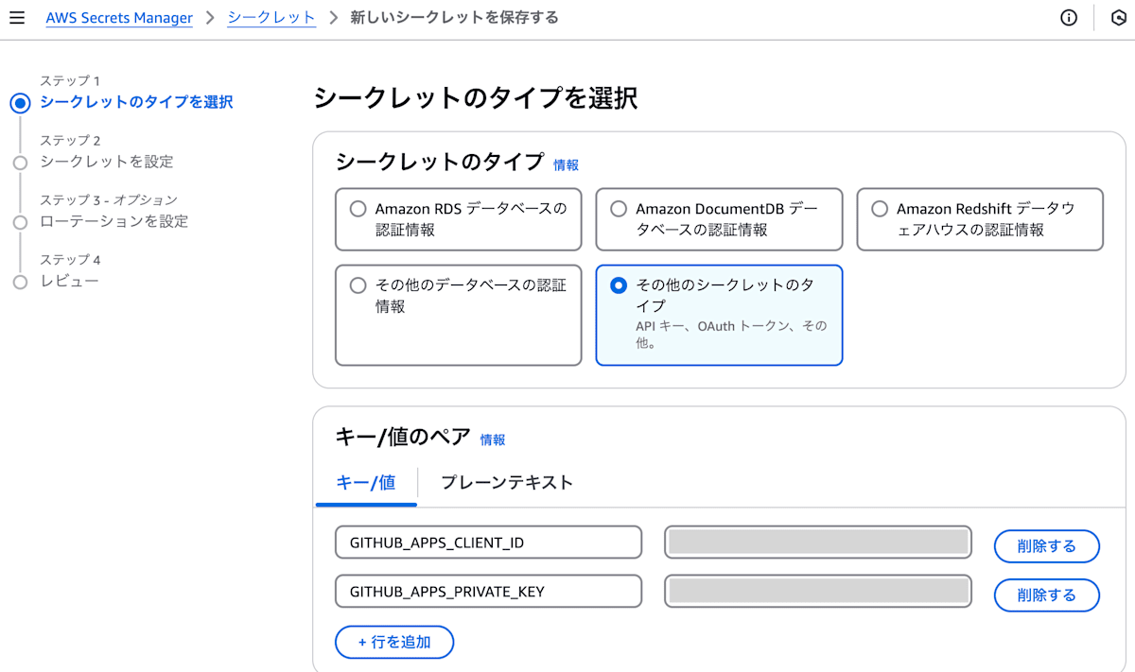Go to step ローテーションを設定

tap(114, 221)
